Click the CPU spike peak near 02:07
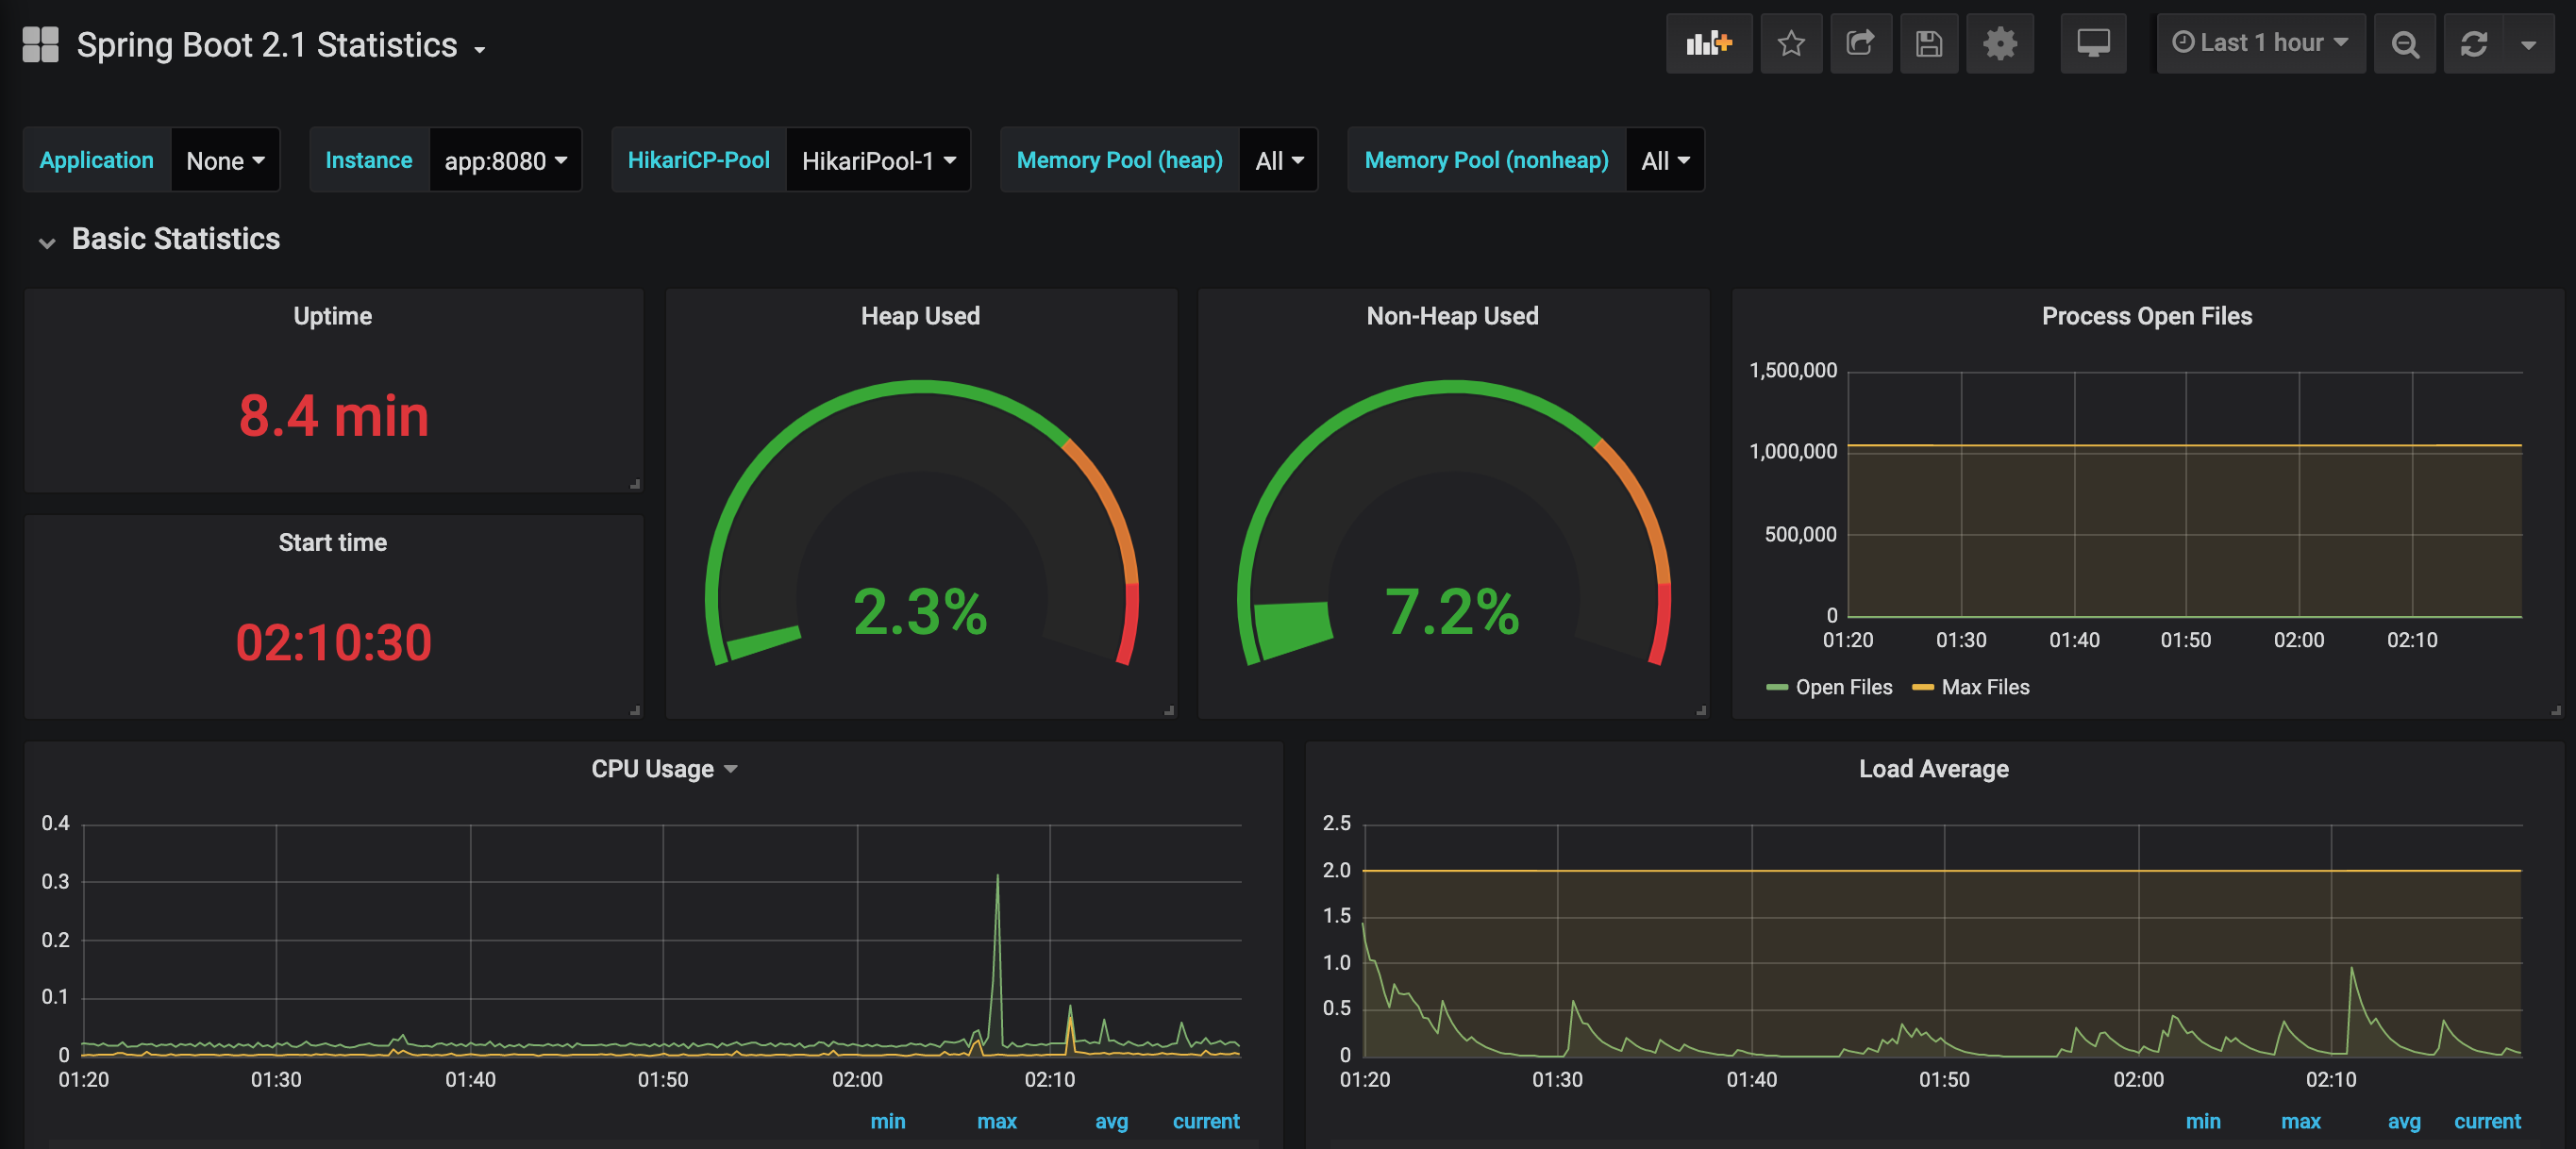This screenshot has height=1149, width=2576. click(x=997, y=877)
